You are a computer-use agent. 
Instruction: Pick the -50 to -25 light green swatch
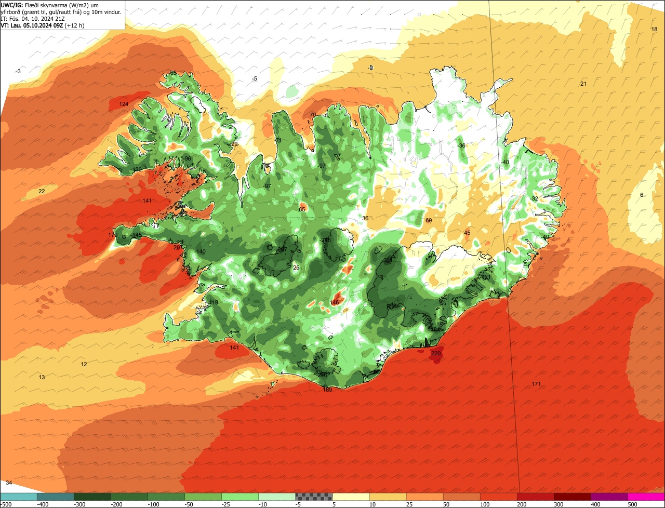pos(203,497)
